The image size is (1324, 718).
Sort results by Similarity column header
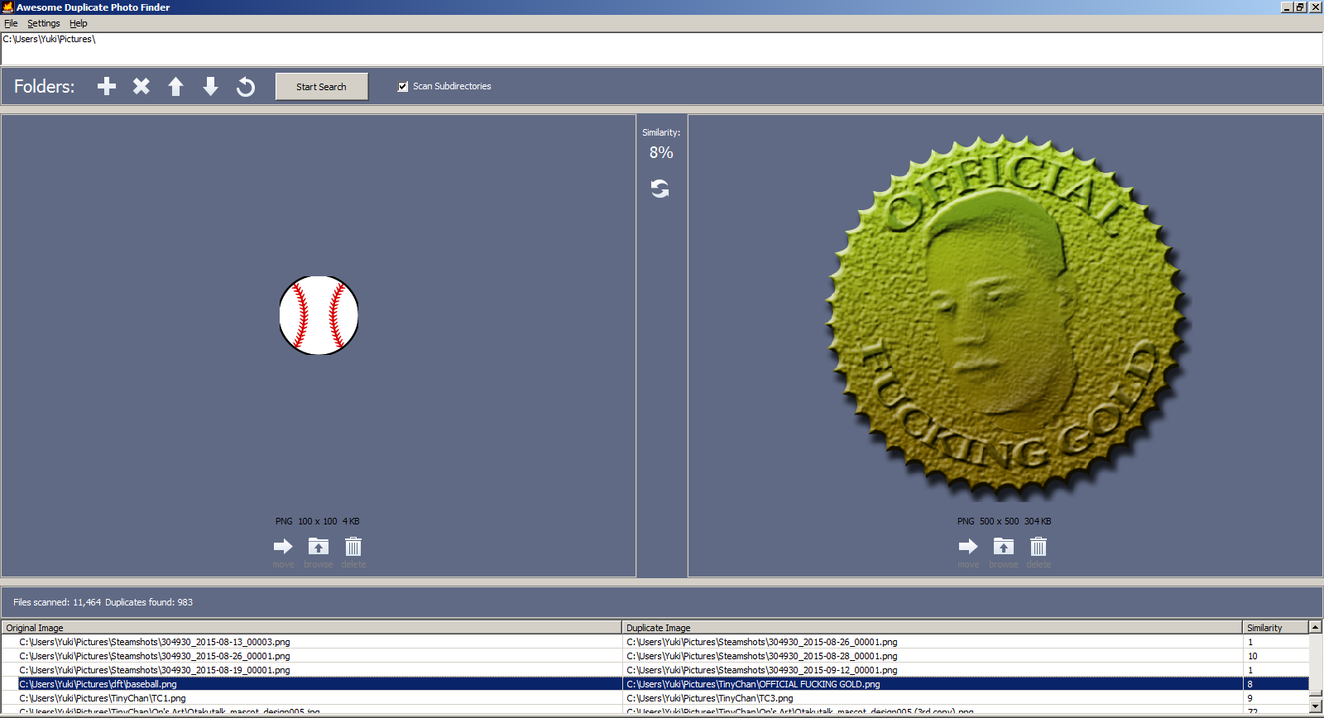(1274, 628)
